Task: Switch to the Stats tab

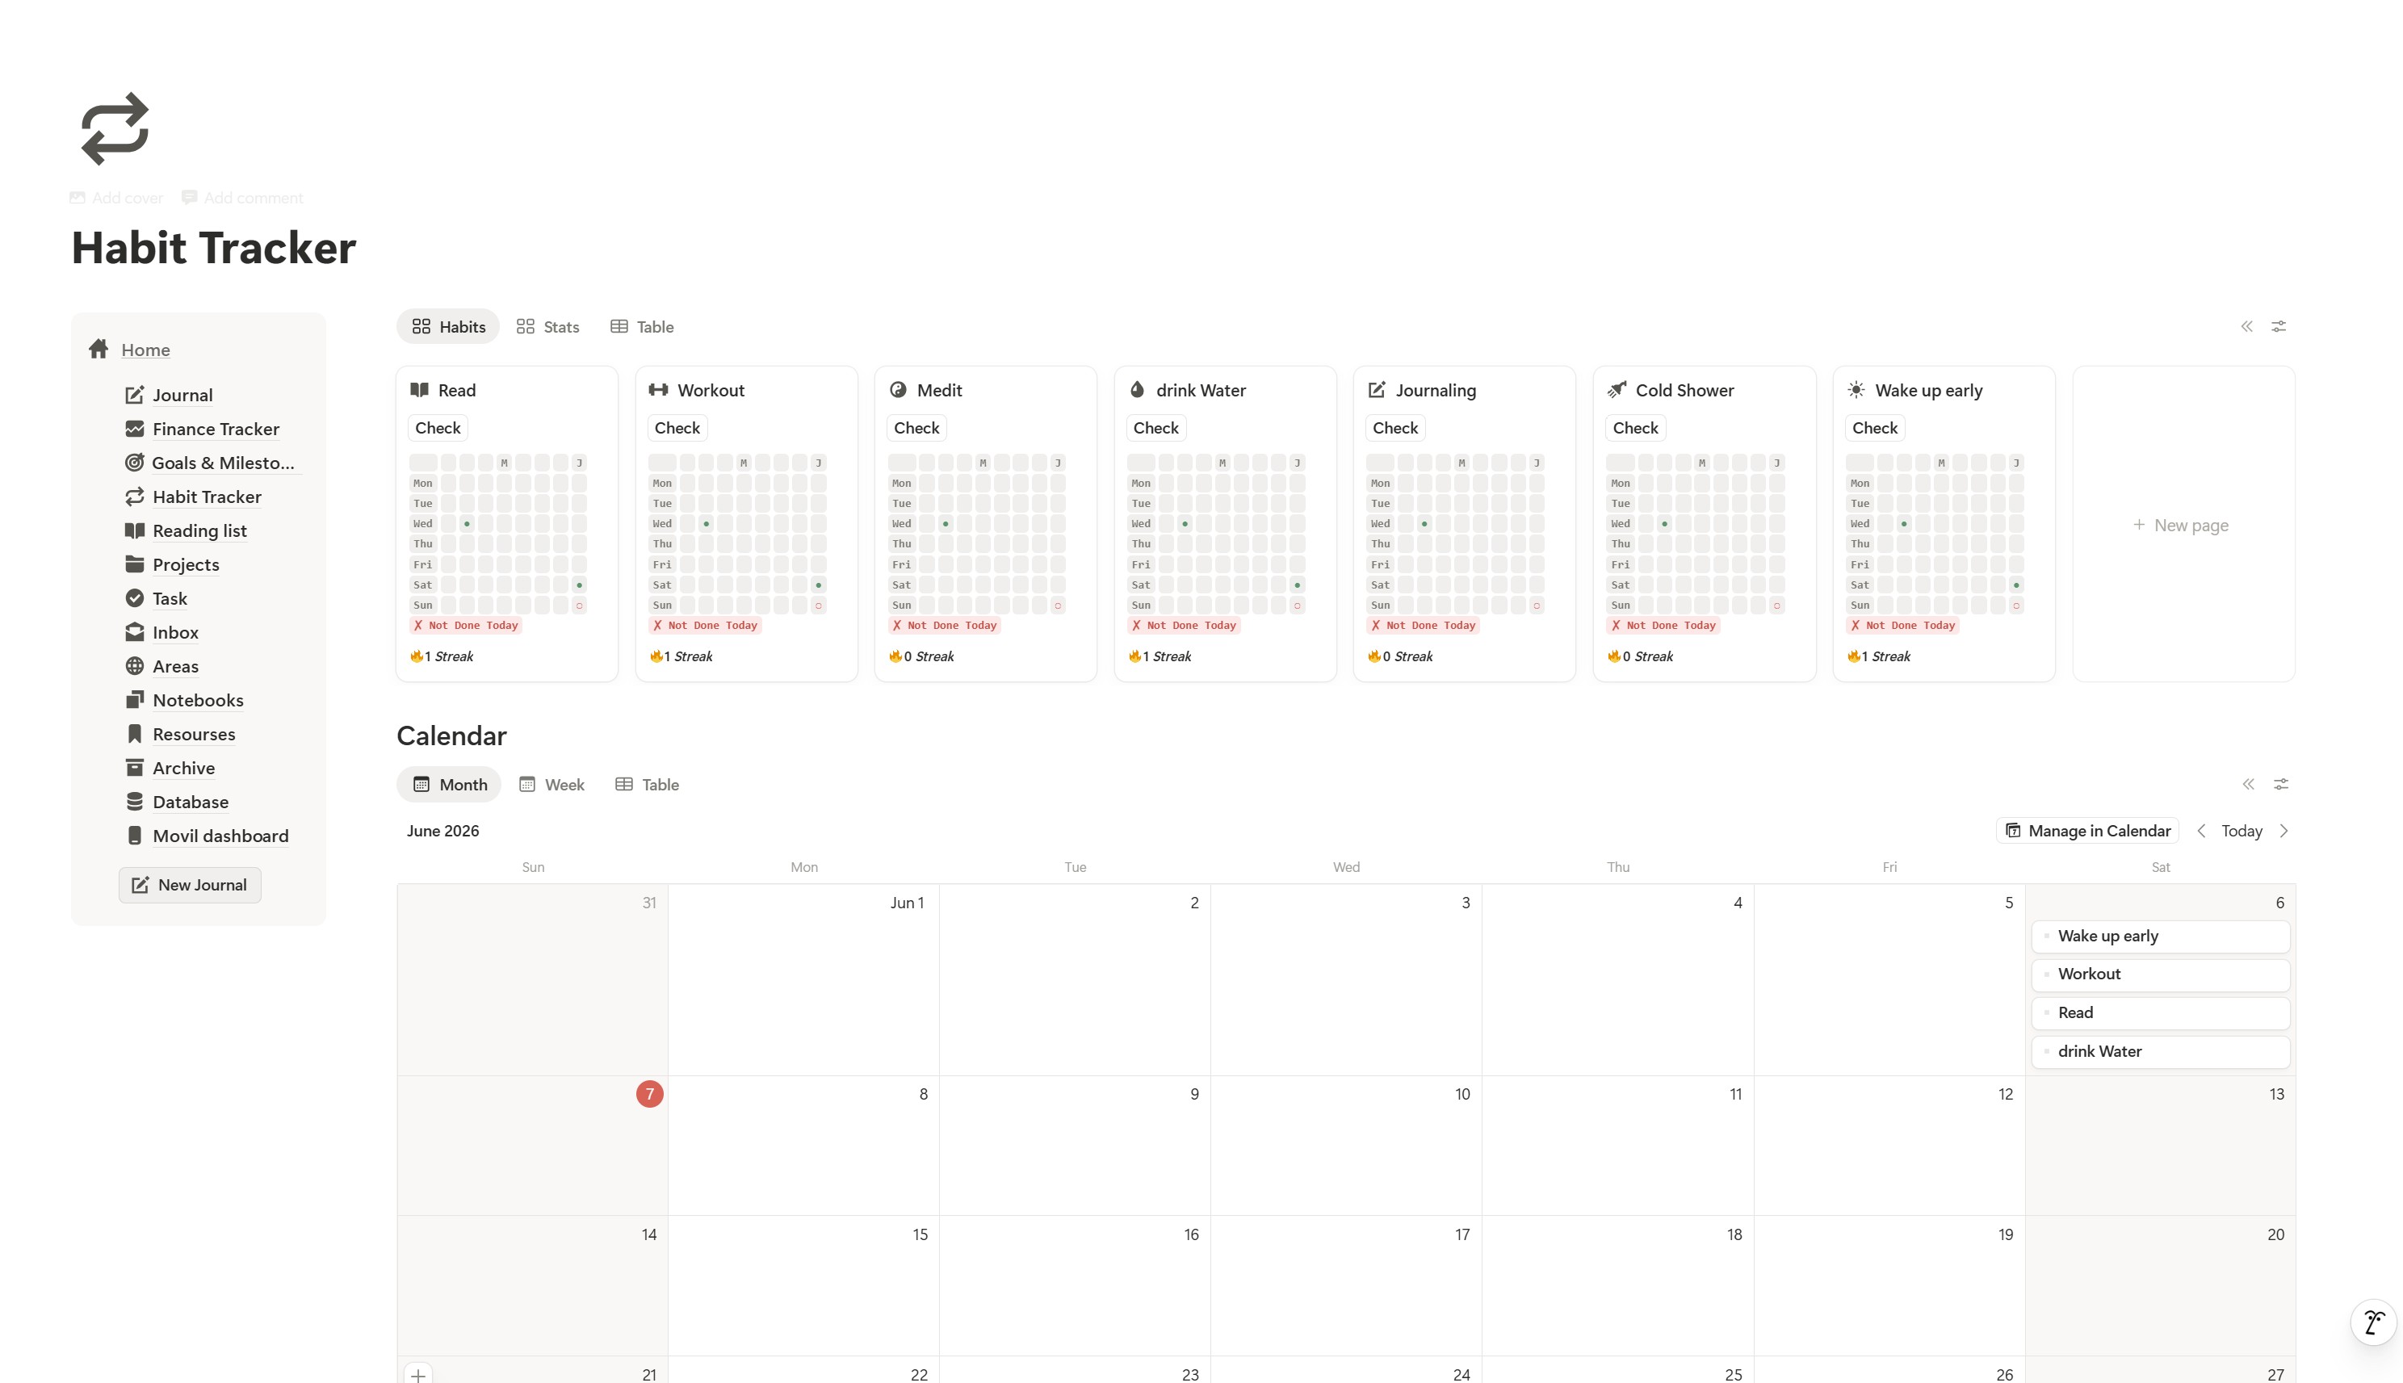Action: click(548, 327)
